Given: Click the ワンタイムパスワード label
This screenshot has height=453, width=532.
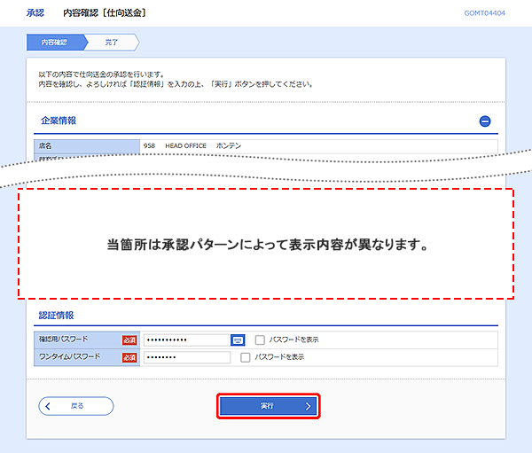Looking at the screenshot, I should 69,356.
